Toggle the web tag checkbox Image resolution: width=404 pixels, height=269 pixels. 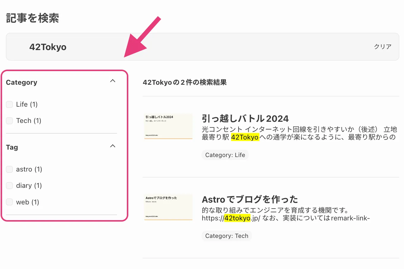point(10,202)
